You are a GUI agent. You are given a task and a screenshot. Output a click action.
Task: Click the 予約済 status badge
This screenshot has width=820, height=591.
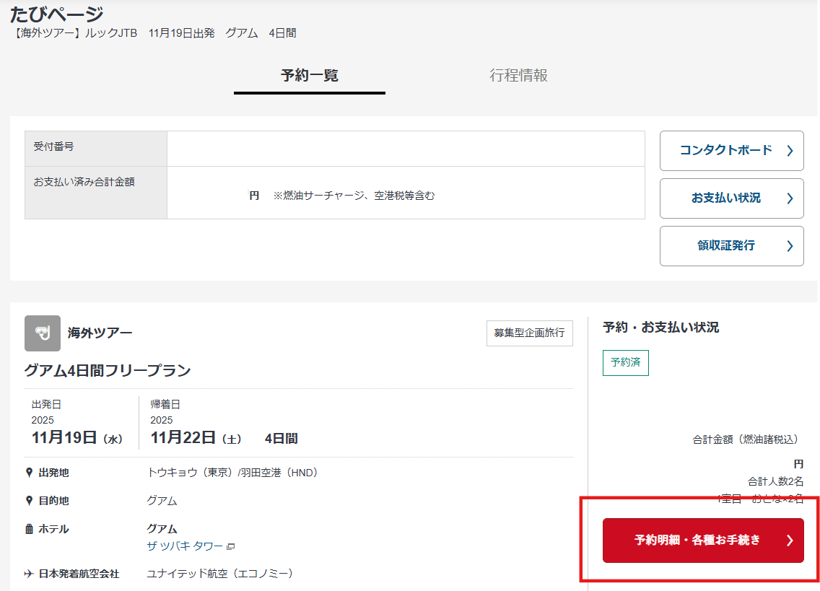(x=625, y=363)
